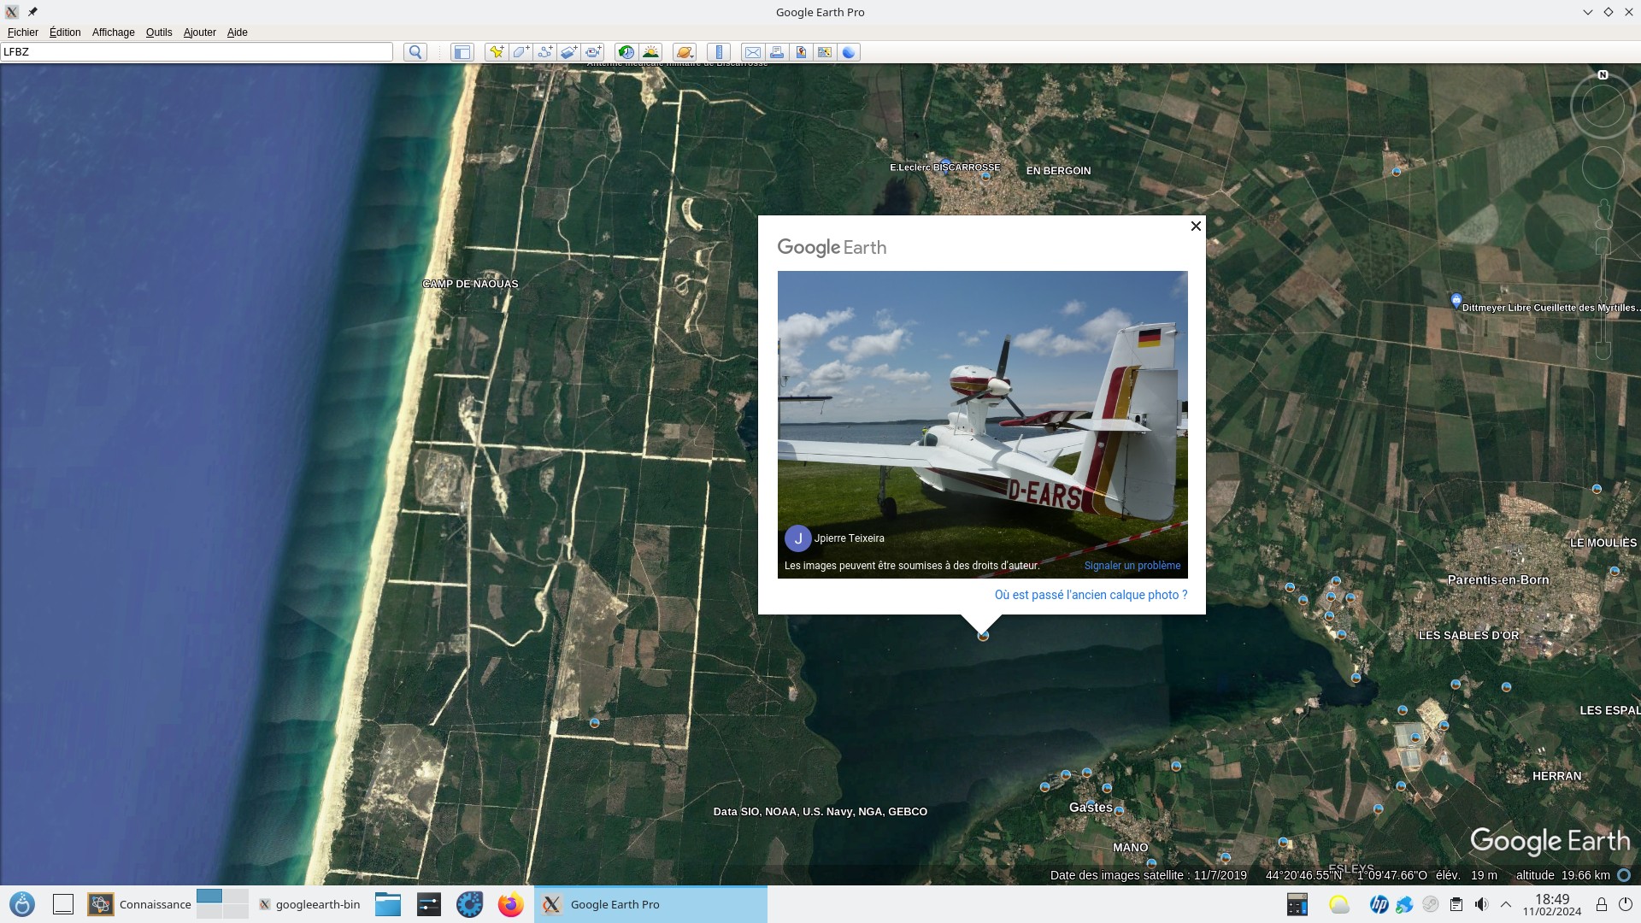Click the search magnifier button
Viewport: 1641px width, 923px height.
coord(415,52)
